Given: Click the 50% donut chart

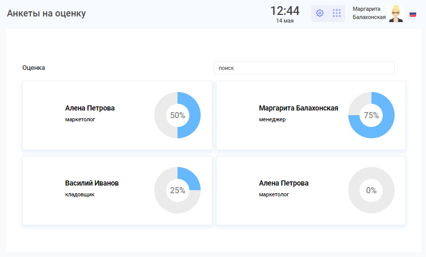Looking at the screenshot, I should tap(177, 115).
